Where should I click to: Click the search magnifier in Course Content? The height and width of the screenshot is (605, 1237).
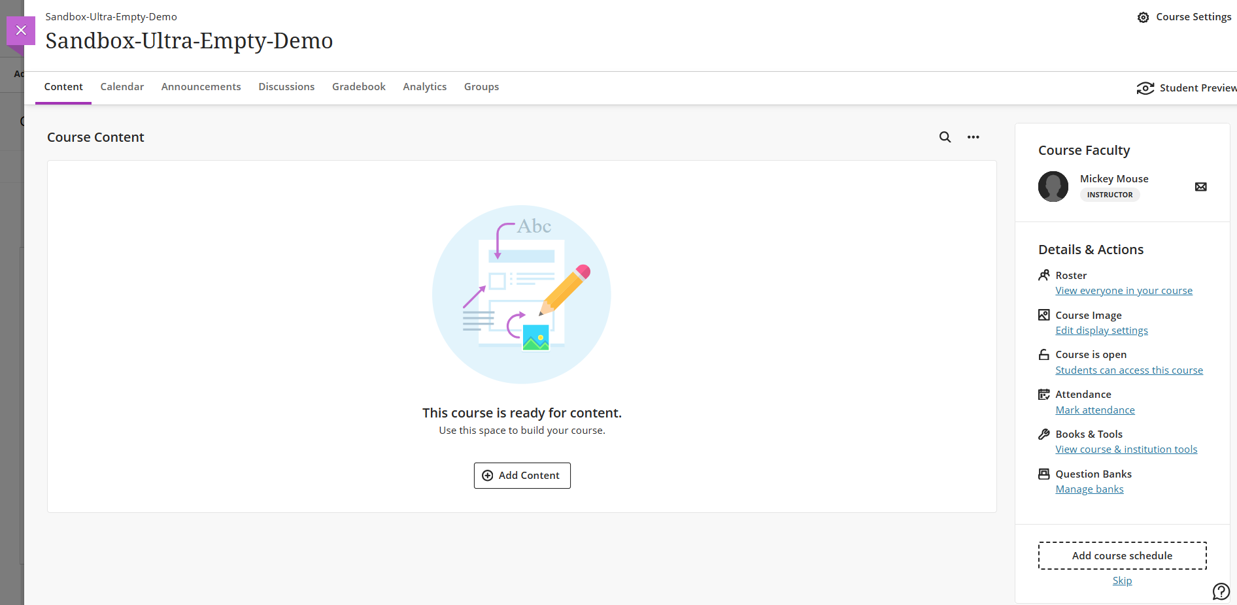pyautogui.click(x=945, y=137)
